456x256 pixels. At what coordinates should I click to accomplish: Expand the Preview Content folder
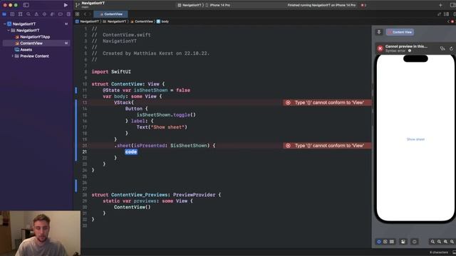point(13,56)
